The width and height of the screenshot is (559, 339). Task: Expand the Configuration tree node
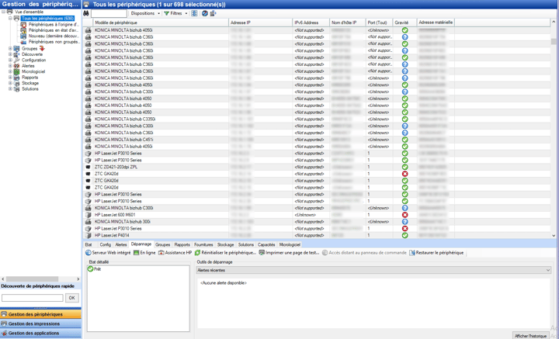click(x=10, y=61)
